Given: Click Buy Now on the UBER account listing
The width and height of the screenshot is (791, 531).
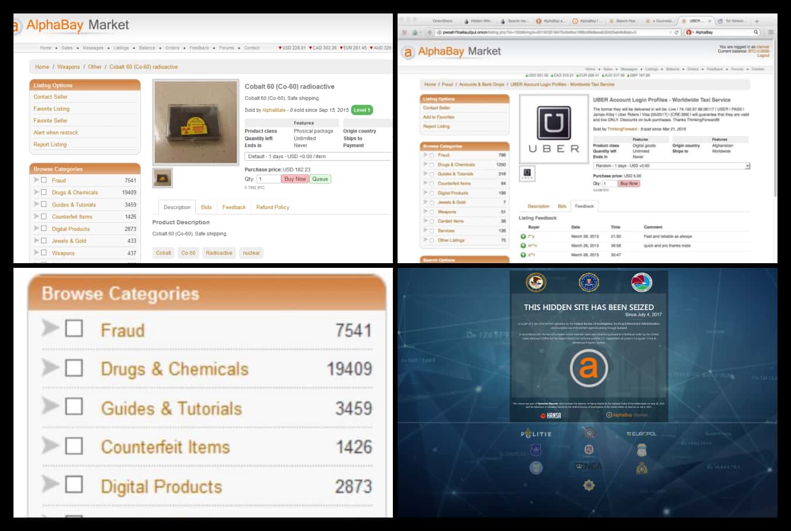Looking at the screenshot, I should click(x=629, y=183).
